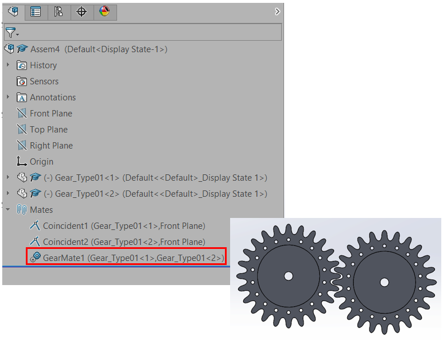This screenshot has width=443, height=343.
Task: Click the Gear_Type01<2> part icon
Action: coord(22,193)
